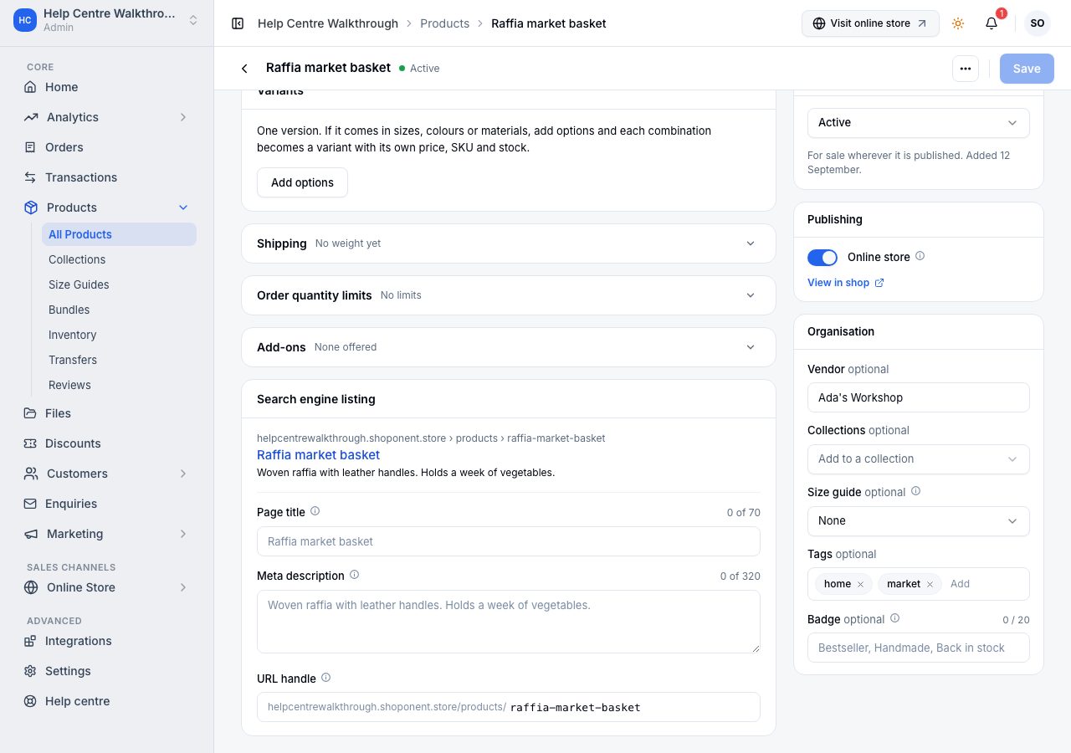
Task: Remove the home tag
Action: pyautogui.click(x=860, y=584)
